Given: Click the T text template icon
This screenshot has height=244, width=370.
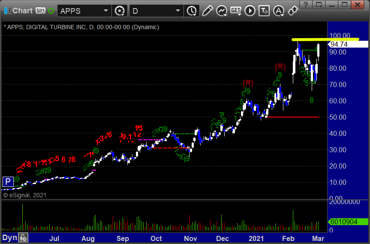Looking at the screenshot, I should click(264, 11).
